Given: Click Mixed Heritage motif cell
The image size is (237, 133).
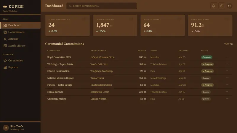Looking at the screenshot, I should point(158,78).
